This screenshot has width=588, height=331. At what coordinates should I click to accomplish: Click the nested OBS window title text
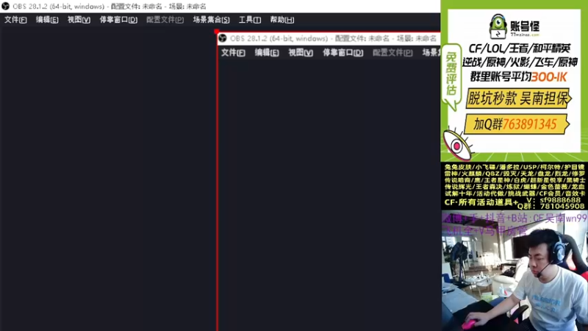point(333,38)
